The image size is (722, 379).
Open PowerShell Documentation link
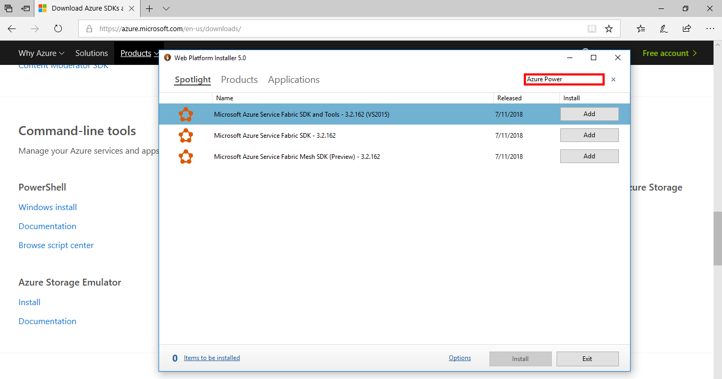point(48,226)
